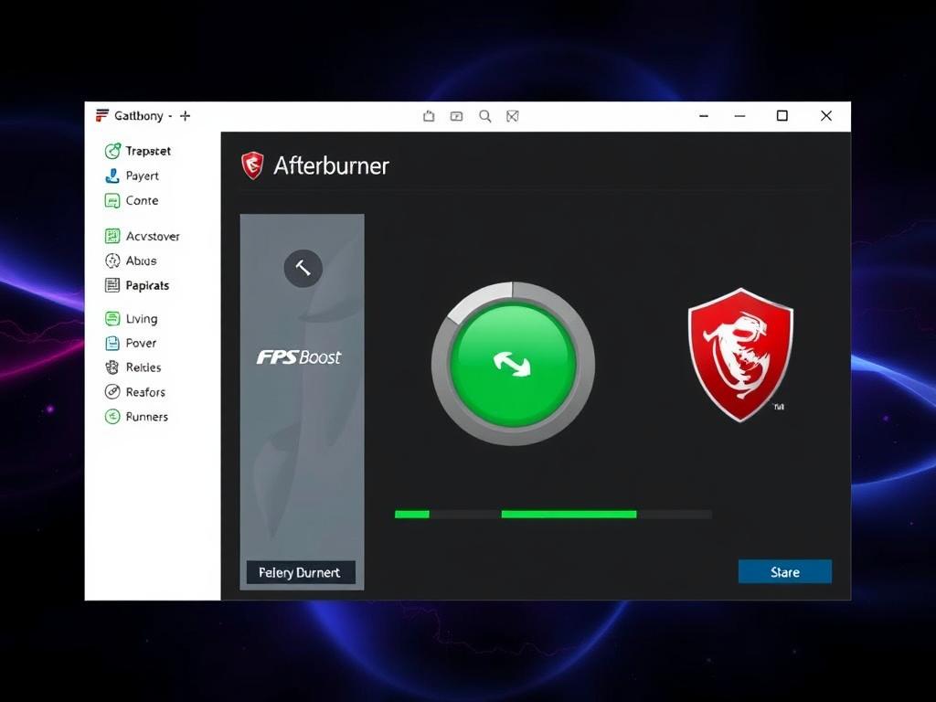Select the Reafors entry
Viewport: 936px width, 702px height.
point(145,392)
